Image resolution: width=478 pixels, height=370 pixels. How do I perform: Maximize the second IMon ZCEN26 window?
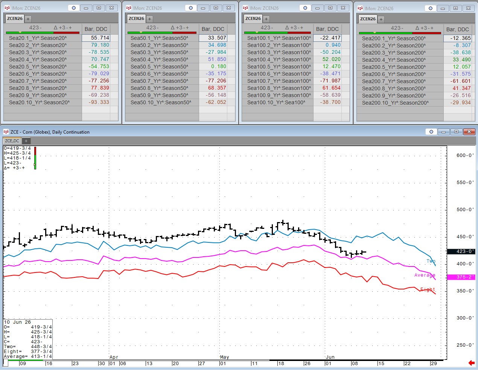tap(216, 8)
